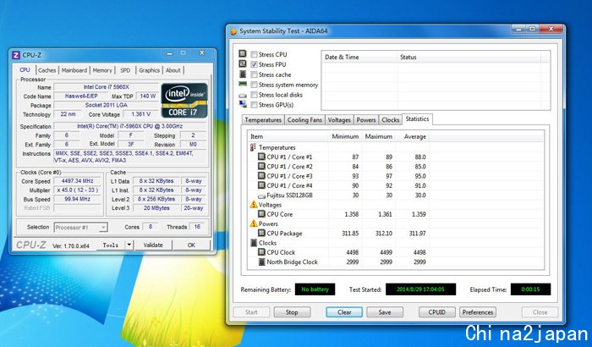592x347 pixels.
Task: Click the Stress system memory RAM icon
Action: (x=243, y=85)
